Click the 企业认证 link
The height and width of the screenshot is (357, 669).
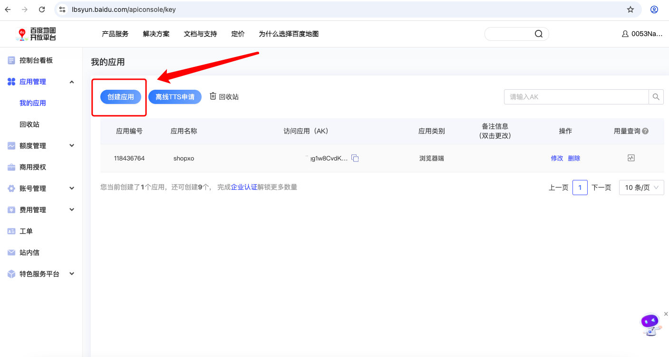coord(244,187)
